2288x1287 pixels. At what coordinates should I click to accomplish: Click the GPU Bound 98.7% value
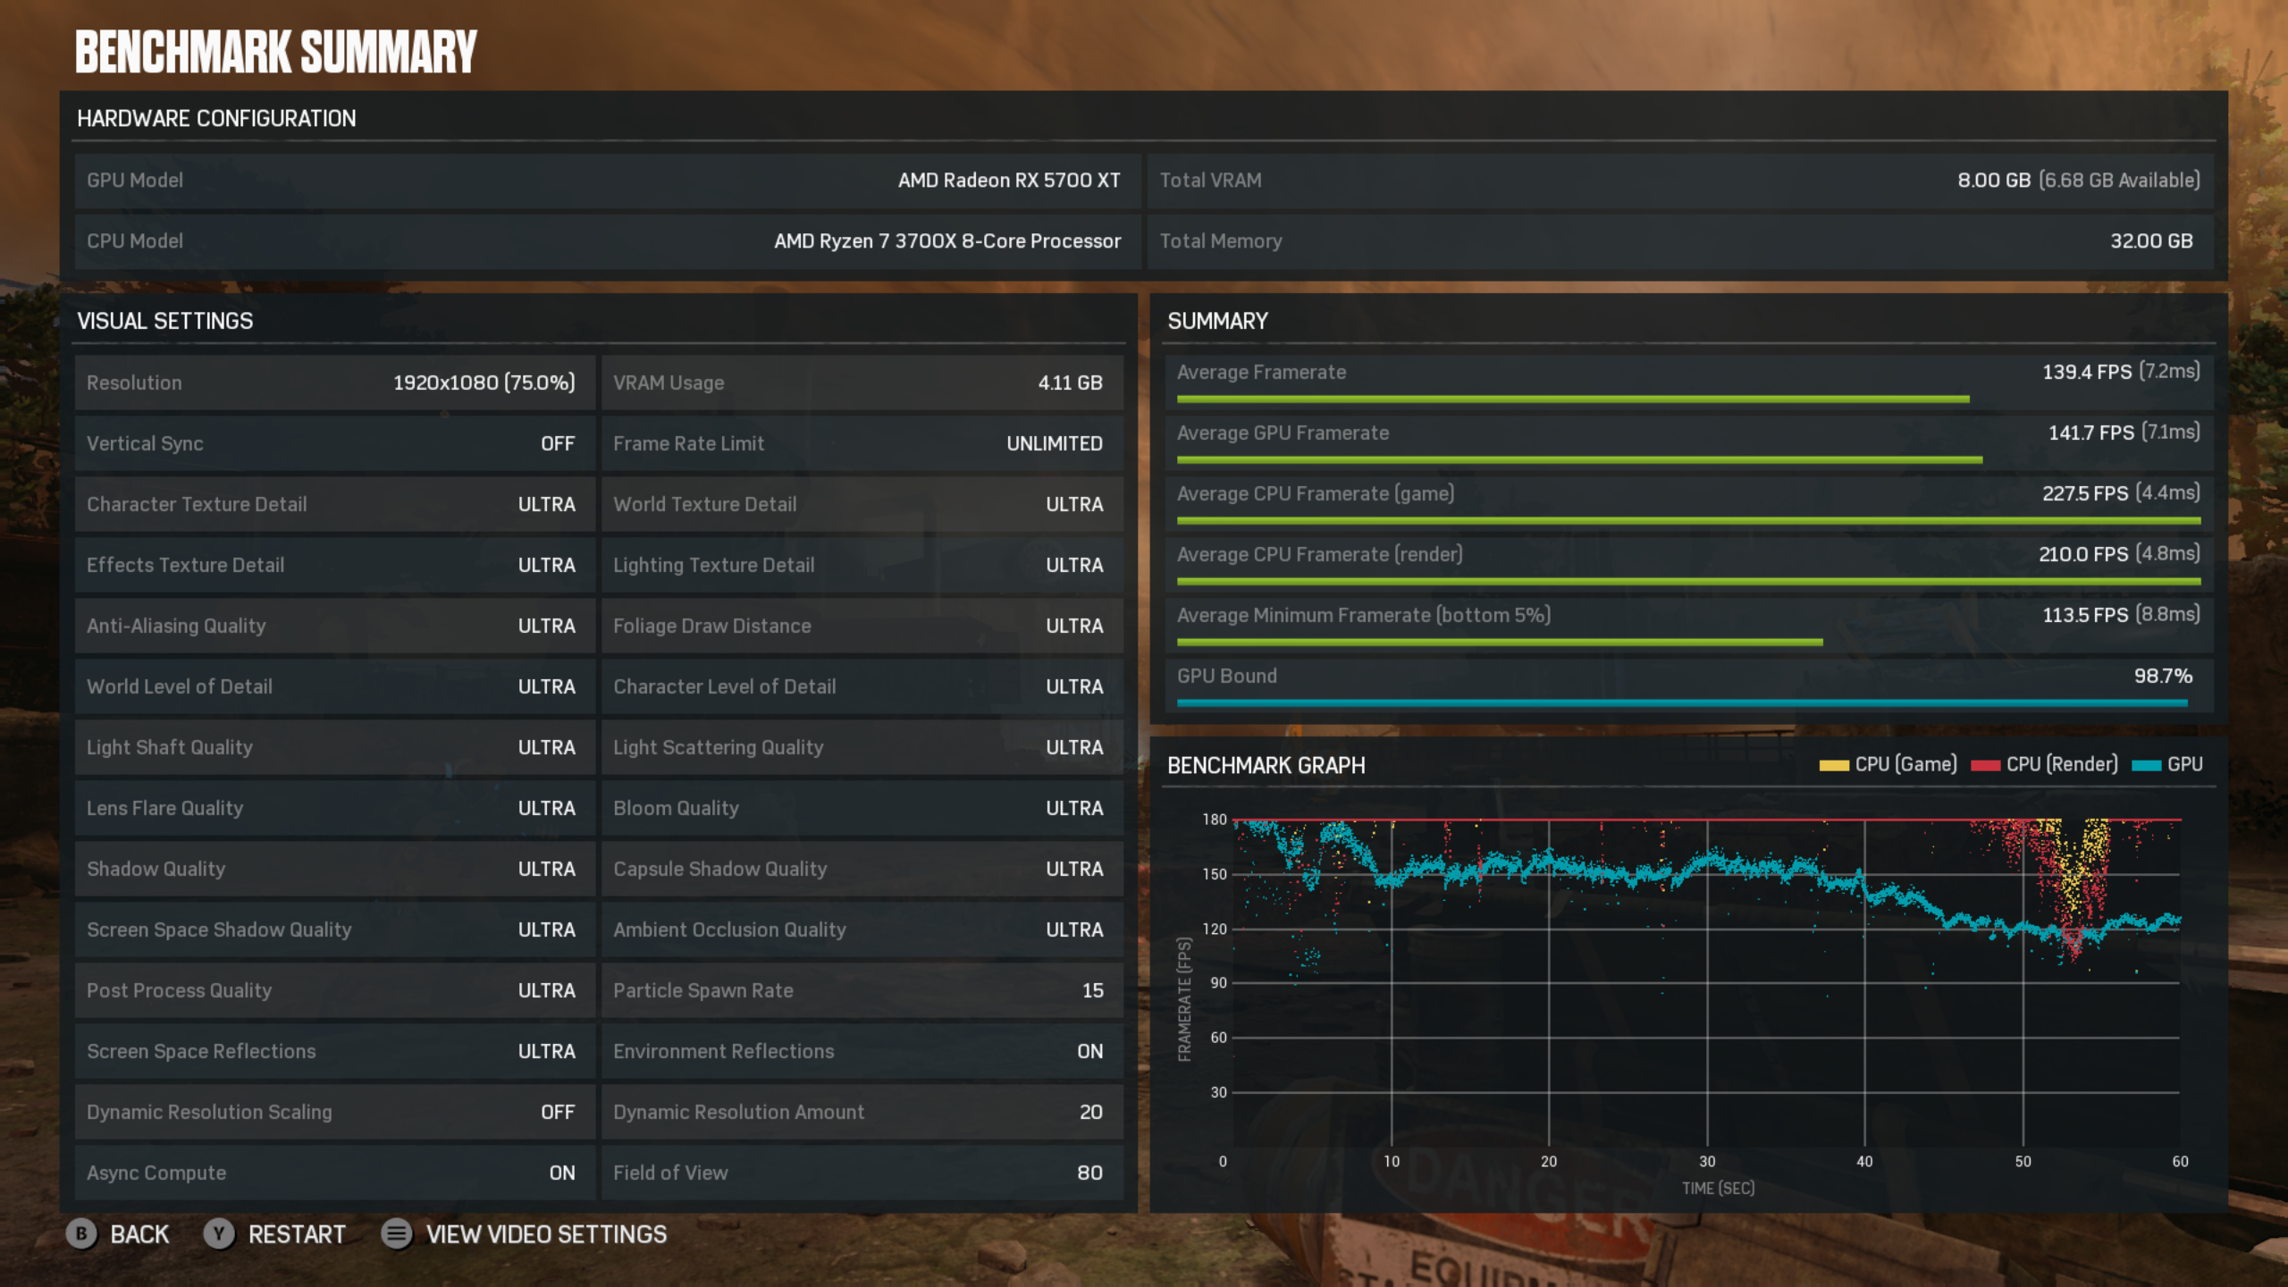click(x=2163, y=676)
